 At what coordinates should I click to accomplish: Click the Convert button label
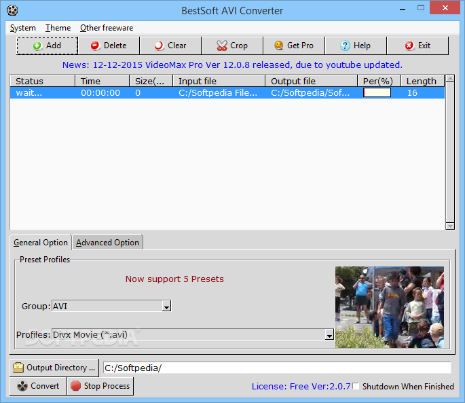click(x=45, y=386)
